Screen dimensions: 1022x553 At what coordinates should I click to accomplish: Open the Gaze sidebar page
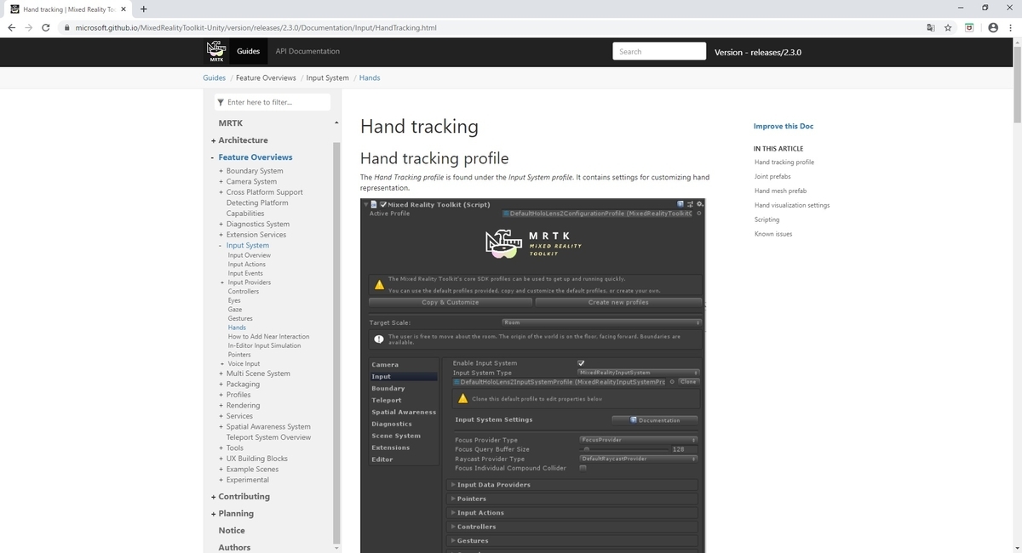[x=235, y=310]
